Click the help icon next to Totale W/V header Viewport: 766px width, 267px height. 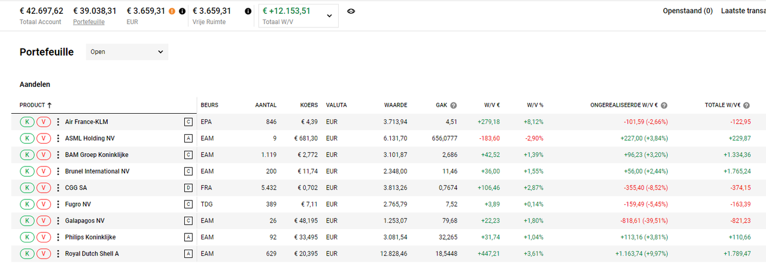(x=747, y=105)
